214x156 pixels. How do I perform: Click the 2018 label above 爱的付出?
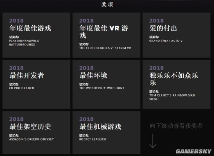(x=156, y=21)
